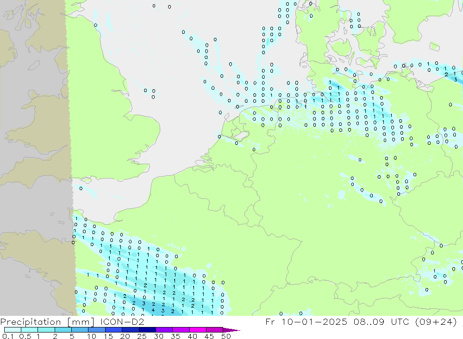The height and width of the screenshot is (339, 463).
Task: Select the legend scale label "10"
Action: pos(92,336)
